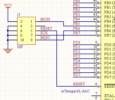The height and width of the screenshot is (100, 115).
Task: Click the junction dot at header pin 10
Action: pos(8,40)
